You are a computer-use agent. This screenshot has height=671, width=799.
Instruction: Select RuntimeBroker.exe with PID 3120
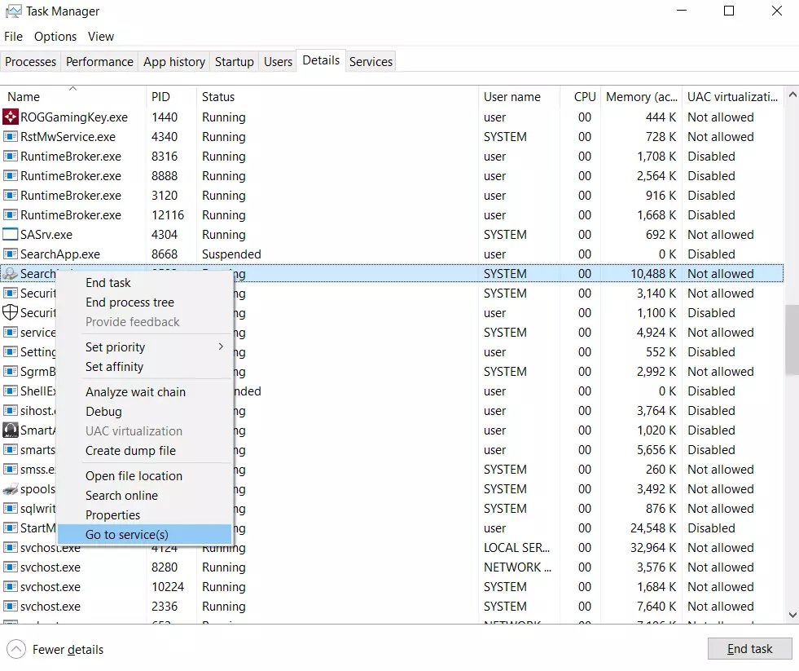coord(391,196)
